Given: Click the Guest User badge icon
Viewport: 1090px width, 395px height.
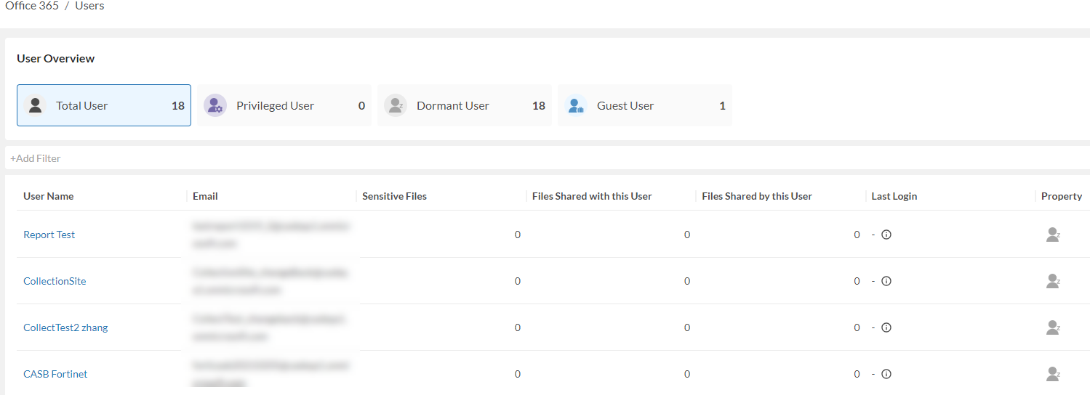Looking at the screenshot, I should 575,105.
